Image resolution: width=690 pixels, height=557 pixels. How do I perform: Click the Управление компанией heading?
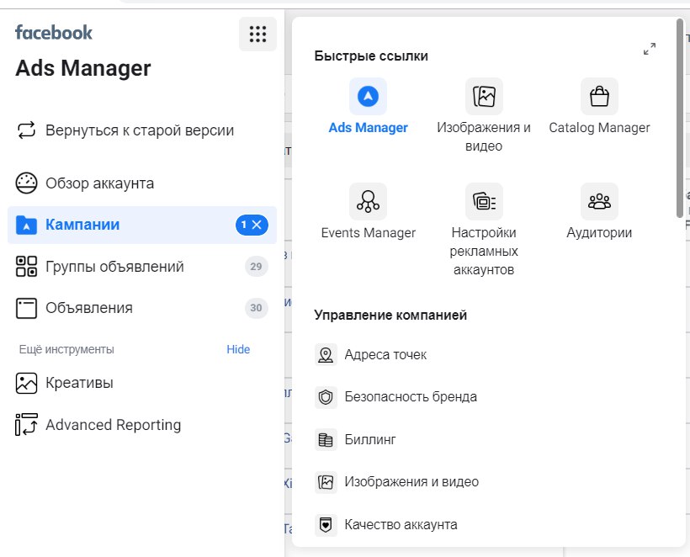(390, 315)
